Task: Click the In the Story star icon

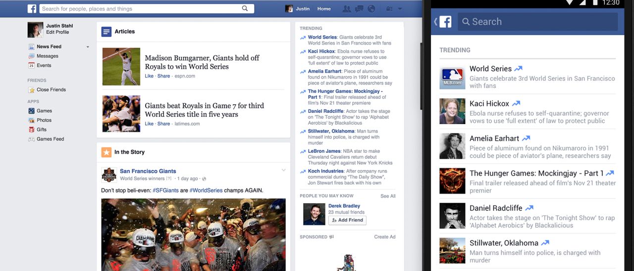Action: coord(106,152)
